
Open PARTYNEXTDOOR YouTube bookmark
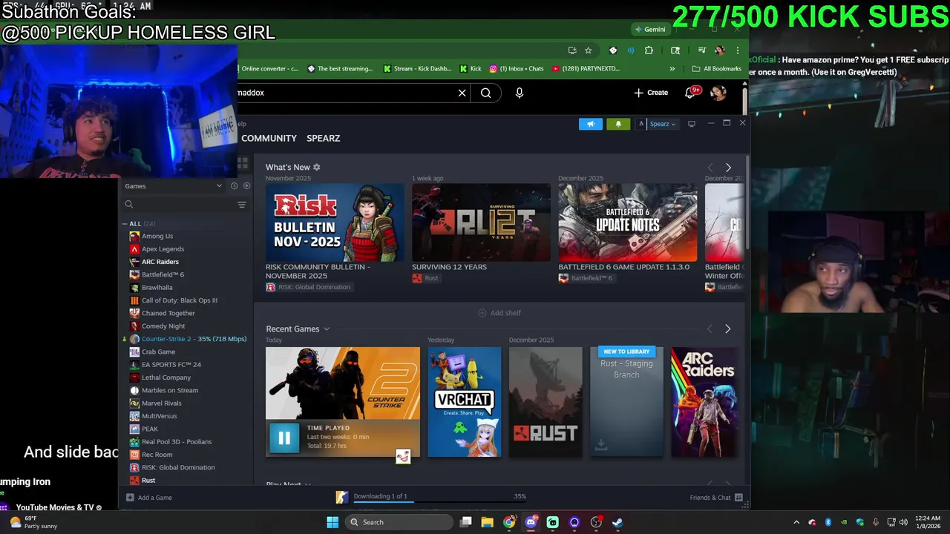[x=586, y=69]
